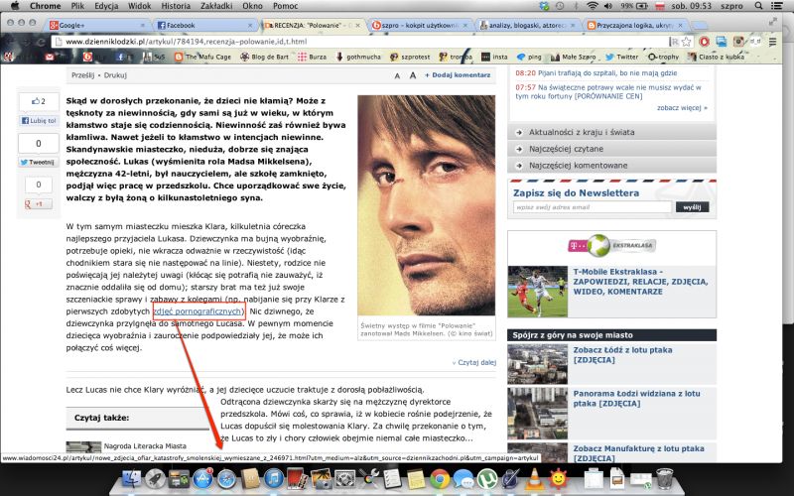Switch to Przyczajona logika tab

coord(636,25)
